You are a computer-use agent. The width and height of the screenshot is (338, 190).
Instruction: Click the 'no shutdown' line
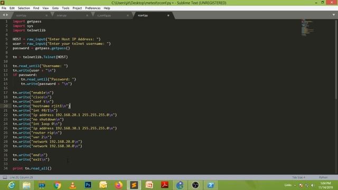coord(39,119)
